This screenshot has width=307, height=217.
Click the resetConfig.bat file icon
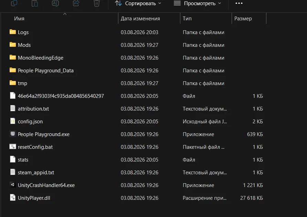pyautogui.click(x=13, y=147)
